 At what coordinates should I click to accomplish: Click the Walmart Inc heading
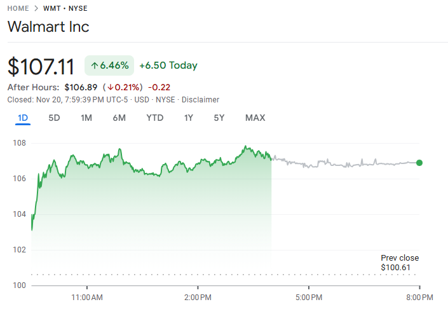[48, 27]
